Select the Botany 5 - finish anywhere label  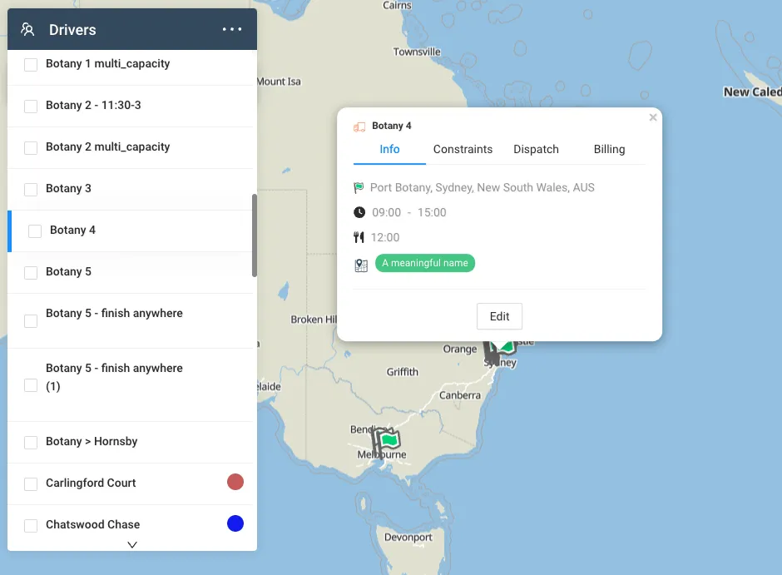(114, 313)
